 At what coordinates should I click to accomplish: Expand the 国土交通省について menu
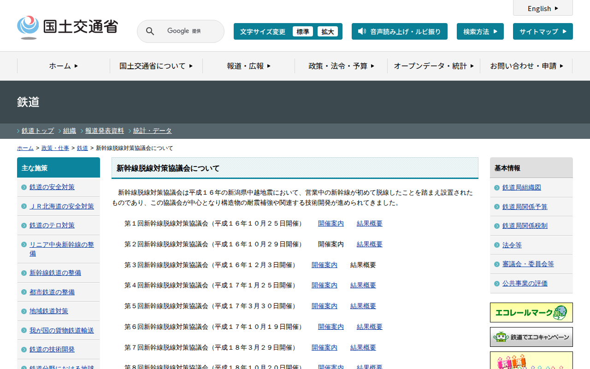coord(156,66)
